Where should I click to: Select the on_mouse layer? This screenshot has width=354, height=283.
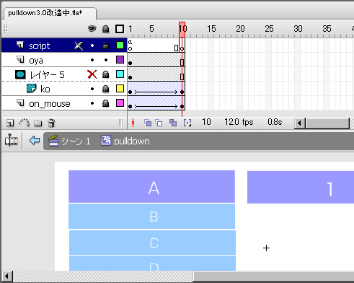(x=64, y=103)
